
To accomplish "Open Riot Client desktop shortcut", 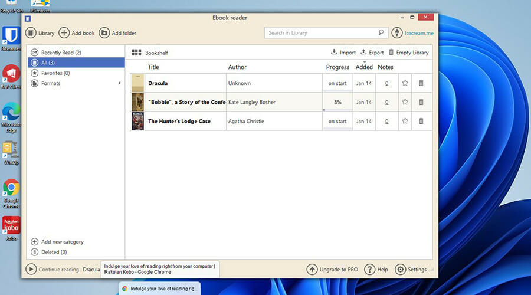I will (x=11, y=77).
